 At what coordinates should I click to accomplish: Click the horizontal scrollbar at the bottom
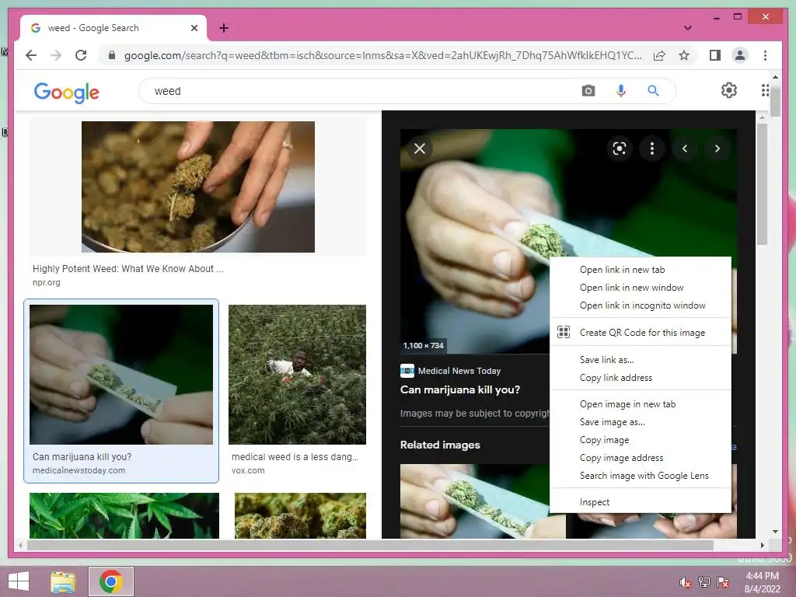pyautogui.click(x=370, y=545)
